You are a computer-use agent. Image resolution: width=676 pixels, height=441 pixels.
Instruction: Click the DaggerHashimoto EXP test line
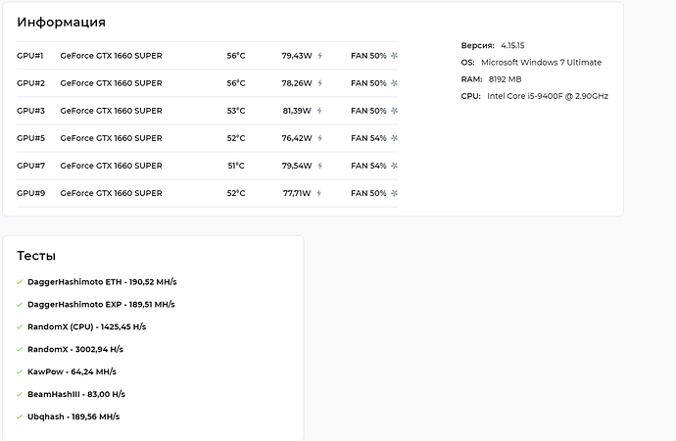(101, 305)
